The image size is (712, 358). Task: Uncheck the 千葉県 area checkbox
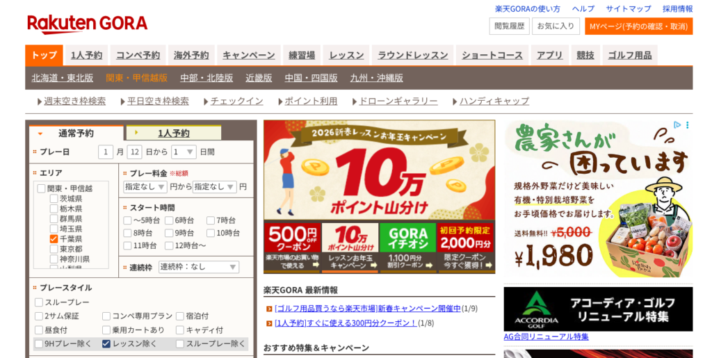click(x=54, y=238)
